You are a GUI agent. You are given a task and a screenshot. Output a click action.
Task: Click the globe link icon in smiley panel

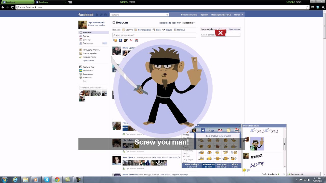pos(211,130)
